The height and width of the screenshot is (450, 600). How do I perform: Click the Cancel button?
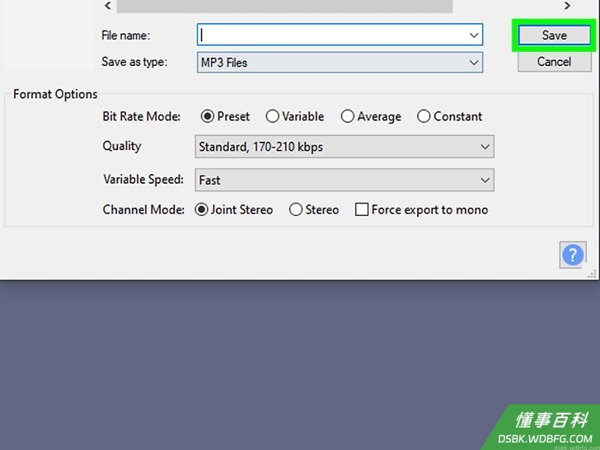tap(554, 62)
